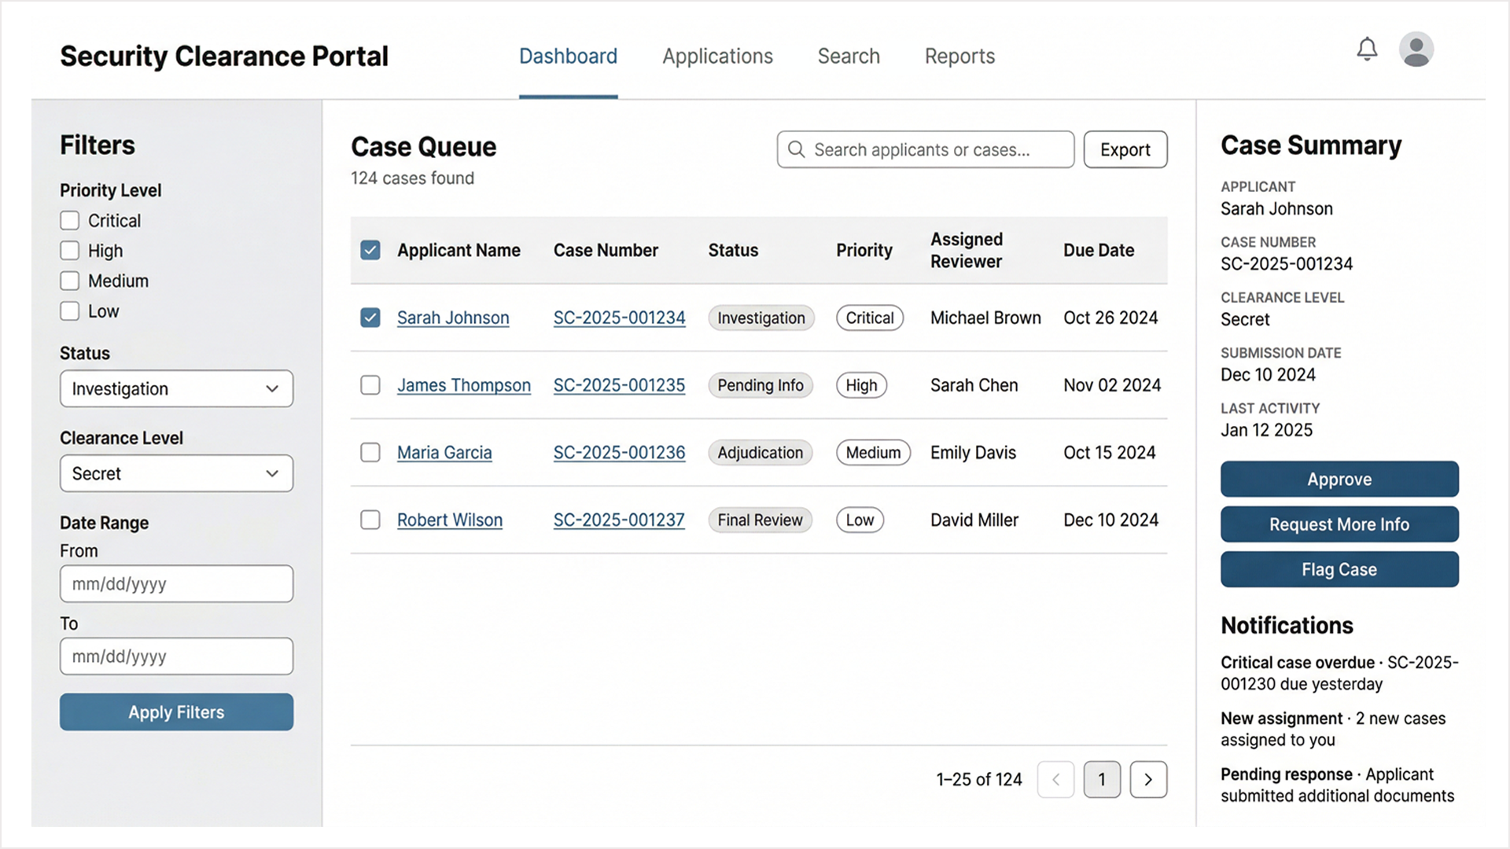Select James Thompson's row checkbox

pos(370,385)
